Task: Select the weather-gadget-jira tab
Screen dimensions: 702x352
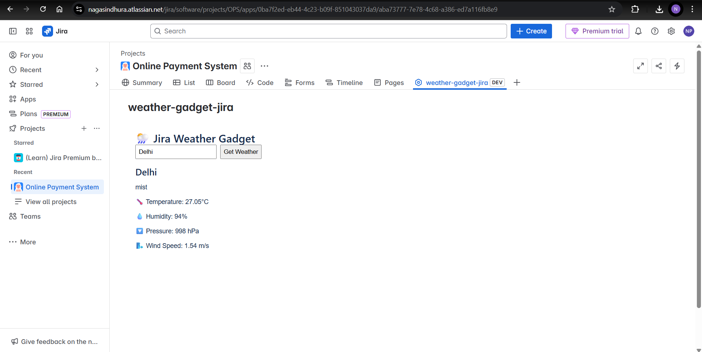Action: tap(460, 82)
